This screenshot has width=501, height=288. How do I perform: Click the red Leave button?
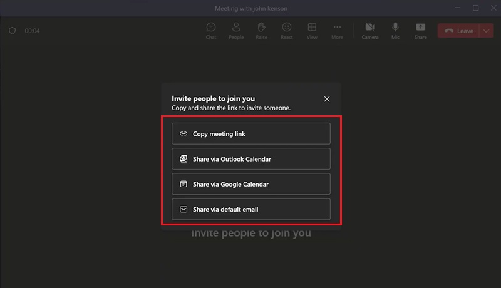coord(458,31)
